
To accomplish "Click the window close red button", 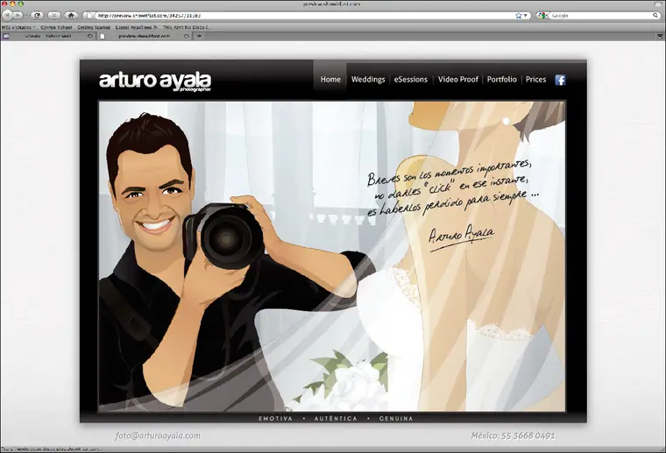I will pos(4,4).
